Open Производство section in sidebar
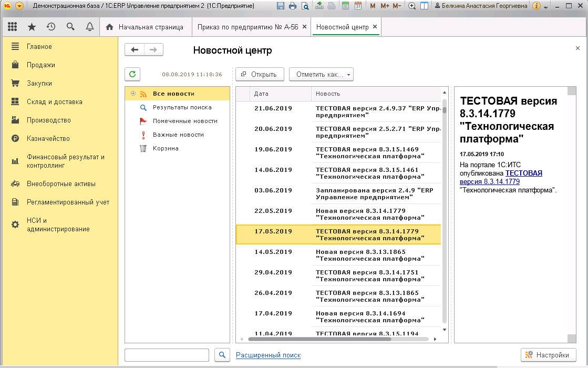 [x=48, y=120]
